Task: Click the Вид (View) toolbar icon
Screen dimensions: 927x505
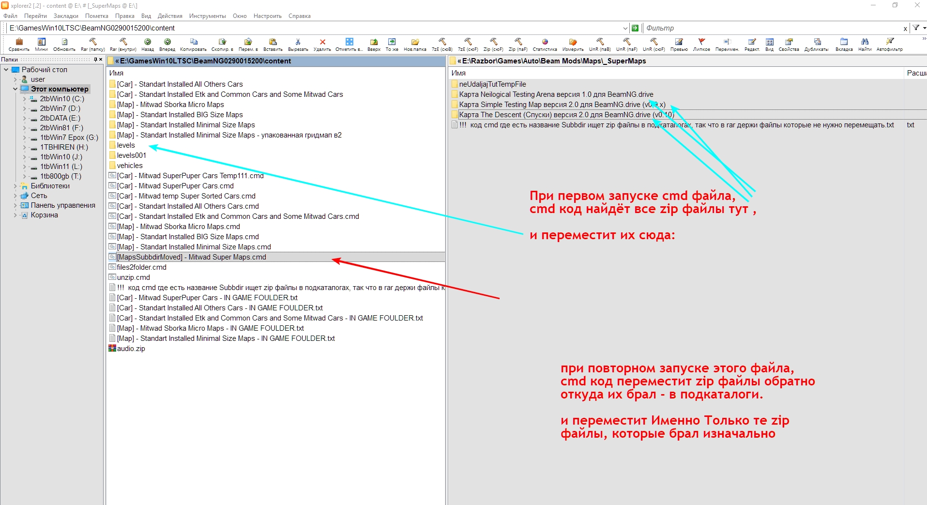Action: tap(769, 42)
